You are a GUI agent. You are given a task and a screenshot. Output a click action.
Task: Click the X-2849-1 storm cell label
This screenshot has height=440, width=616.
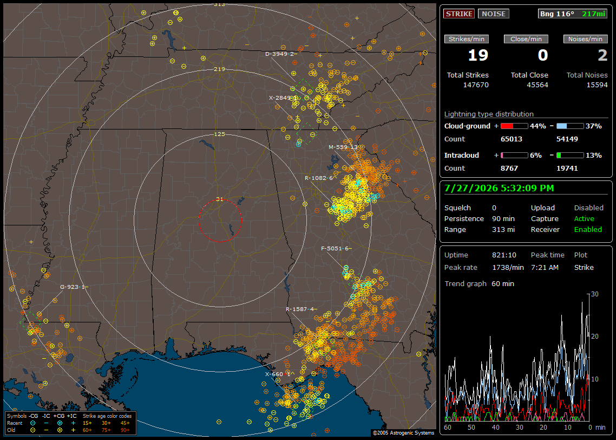283,98
